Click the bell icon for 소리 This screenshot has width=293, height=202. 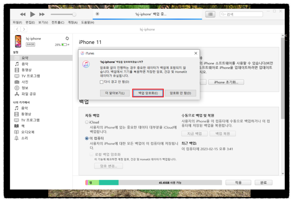[17, 138]
